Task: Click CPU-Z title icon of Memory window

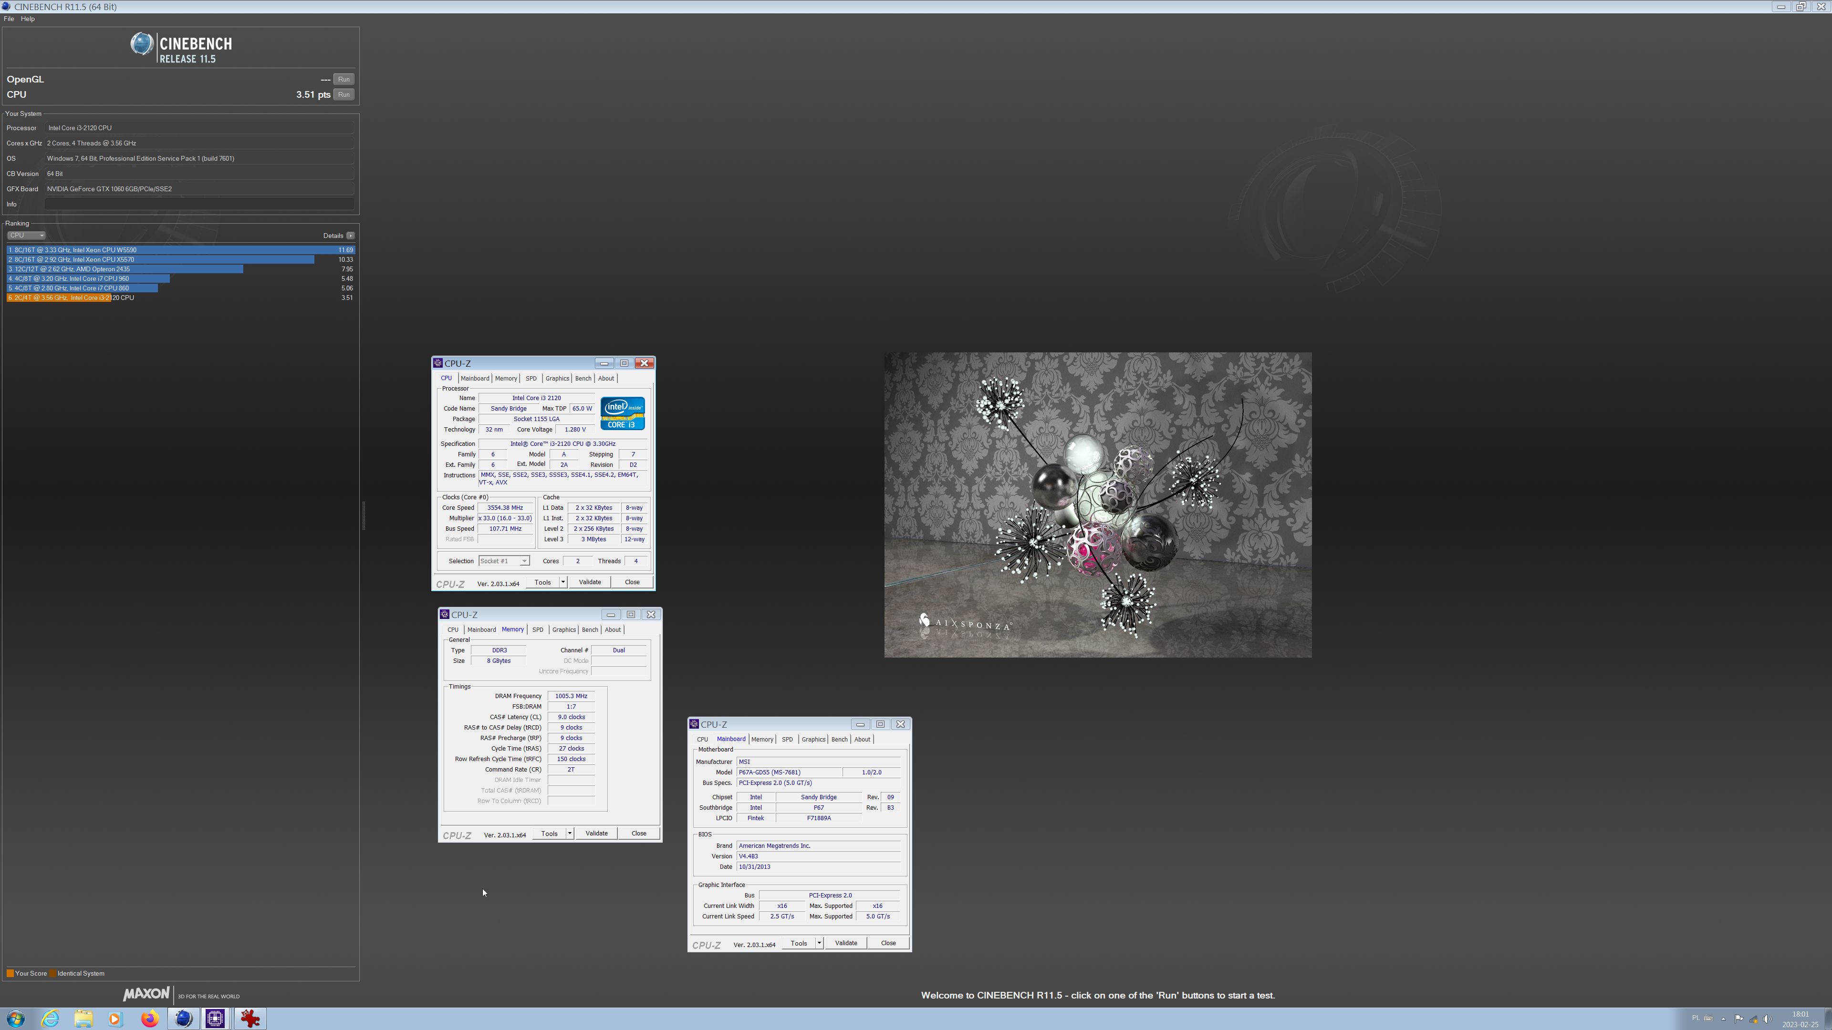Action: tap(445, 614)
